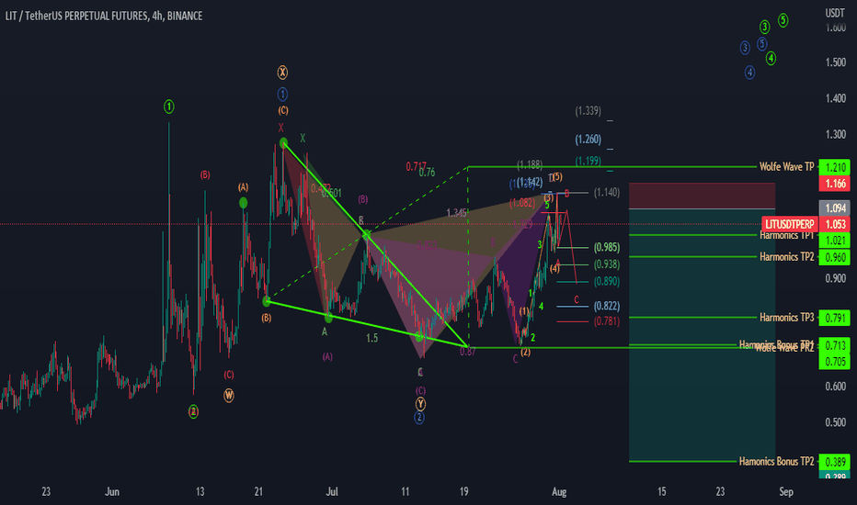Click the red 1.166 stop price tag

(x=835, y=184)
